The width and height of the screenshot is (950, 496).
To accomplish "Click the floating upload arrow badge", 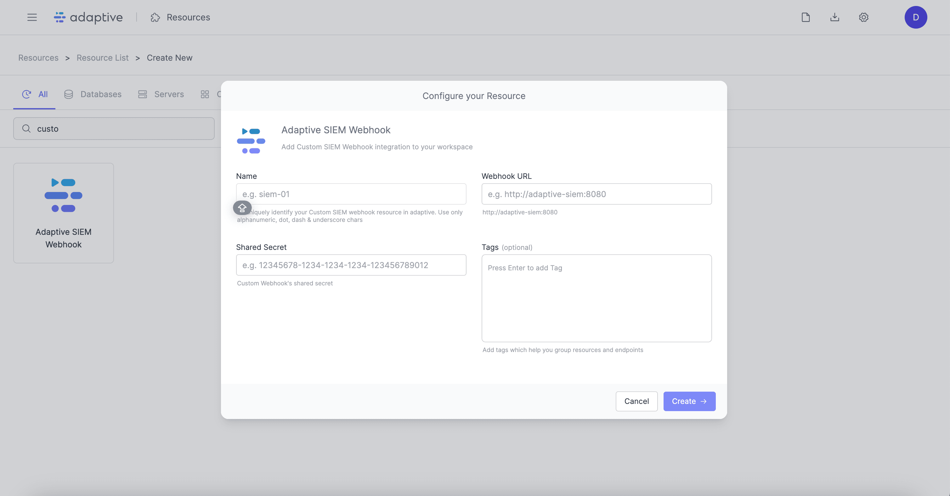I will tap(242, 208).
